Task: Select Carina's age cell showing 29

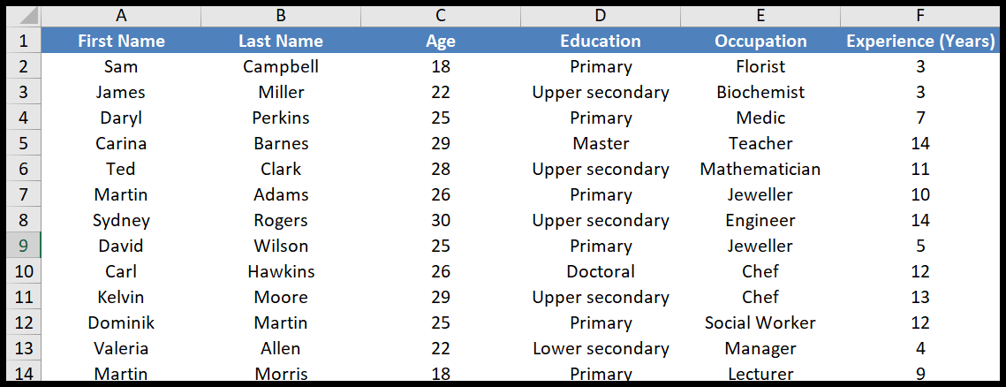Action: [x=440, y=143]
